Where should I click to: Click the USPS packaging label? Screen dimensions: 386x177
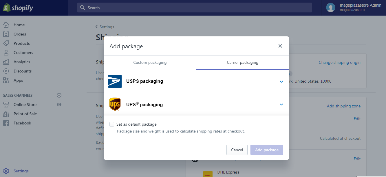tap(144, 81)
